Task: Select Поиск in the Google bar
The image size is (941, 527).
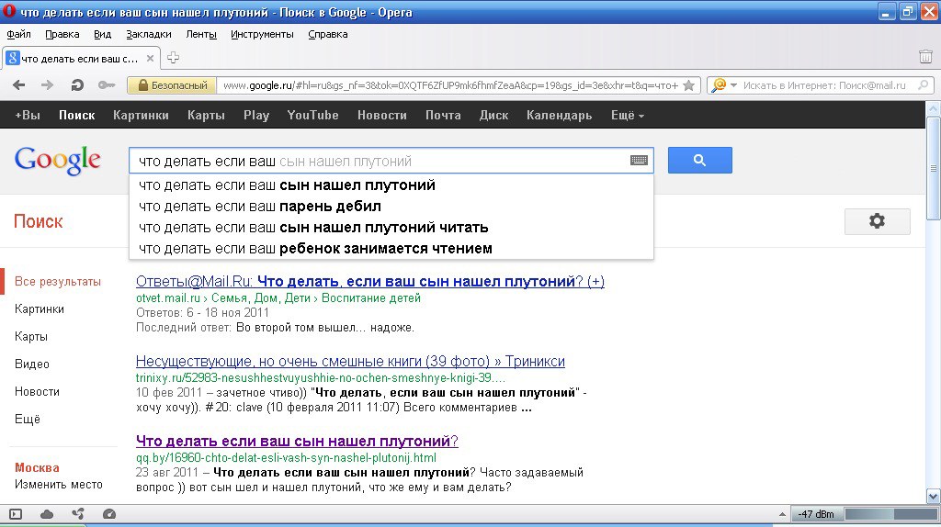Action: [77, 115]
